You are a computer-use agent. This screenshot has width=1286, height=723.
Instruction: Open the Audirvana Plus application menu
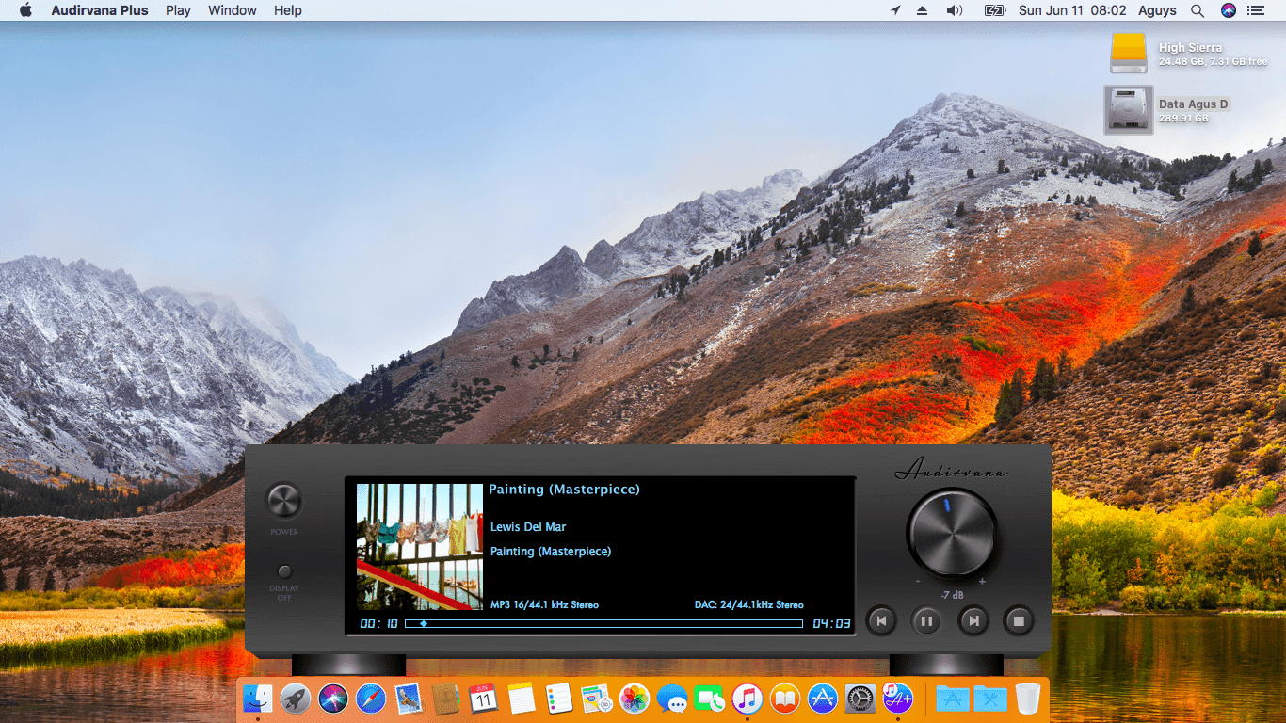(100, 10)
